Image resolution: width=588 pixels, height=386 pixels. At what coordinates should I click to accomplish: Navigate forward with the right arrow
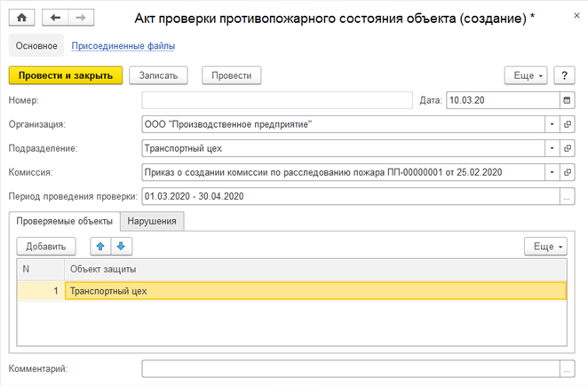coord(81,18)
